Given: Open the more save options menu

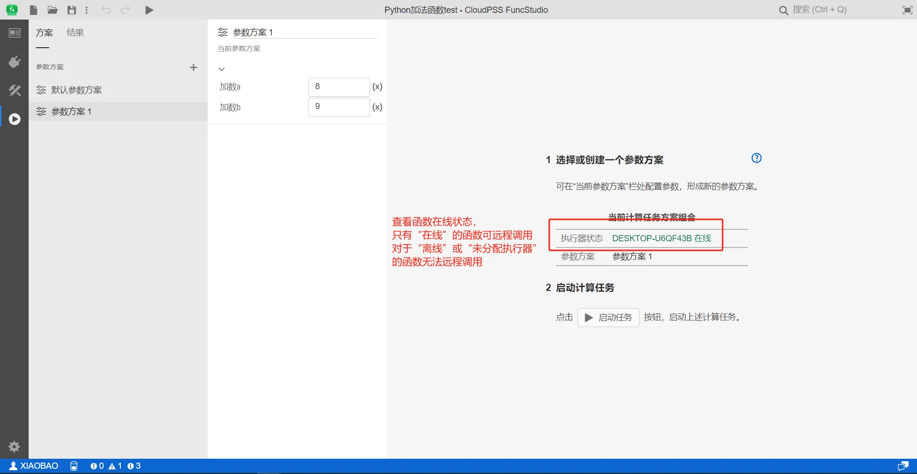Looking at the screenshot, I should (86, 10).
